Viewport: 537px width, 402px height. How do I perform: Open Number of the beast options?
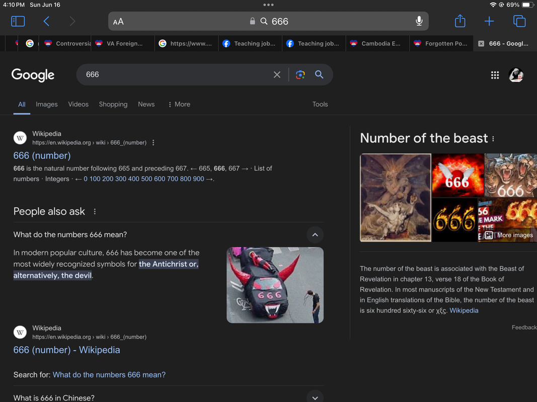click(493, 139)
